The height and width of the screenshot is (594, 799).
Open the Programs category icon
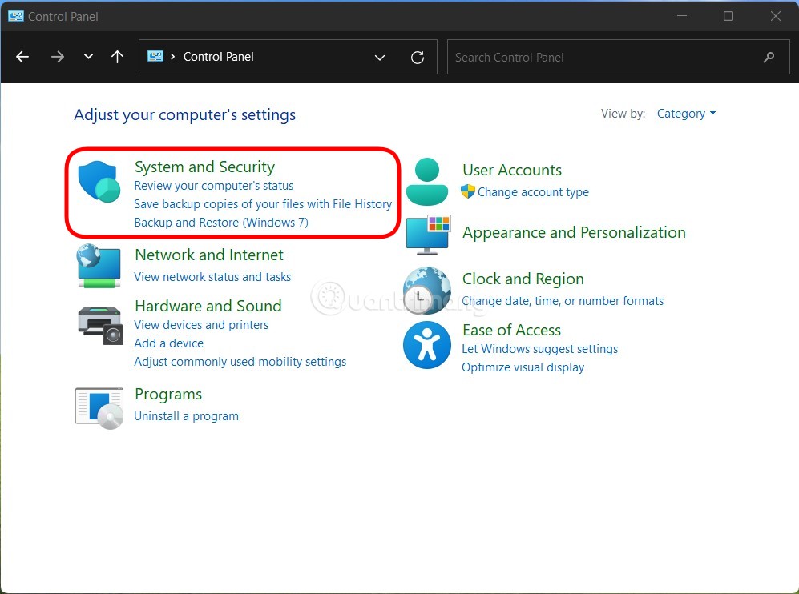pyautogui.click(x=99, y=407)
